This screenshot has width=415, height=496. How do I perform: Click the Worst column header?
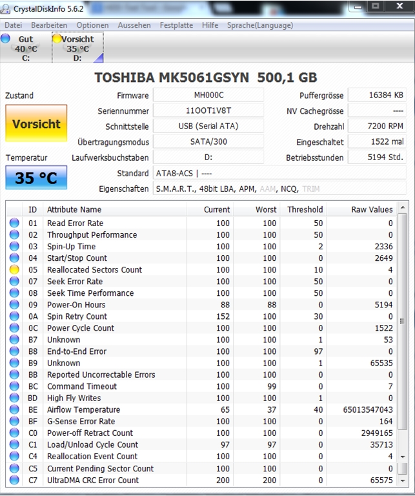(257, 209)
